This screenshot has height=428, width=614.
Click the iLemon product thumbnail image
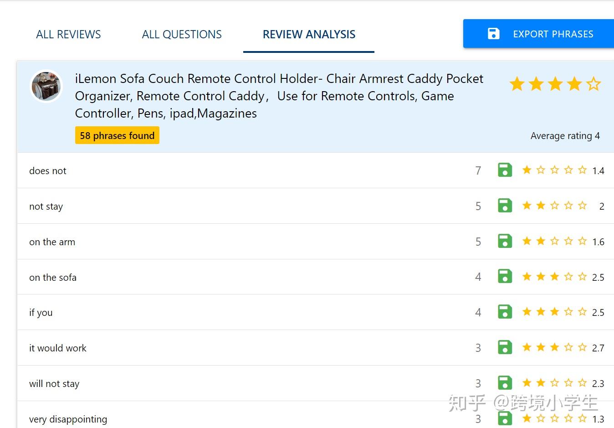tap(46, 86)
